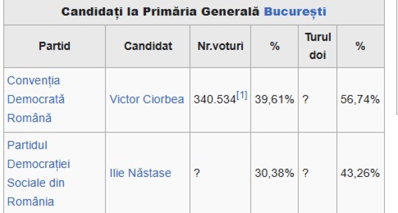
Task: Click the second-round % column header
Action: point(361,46)
